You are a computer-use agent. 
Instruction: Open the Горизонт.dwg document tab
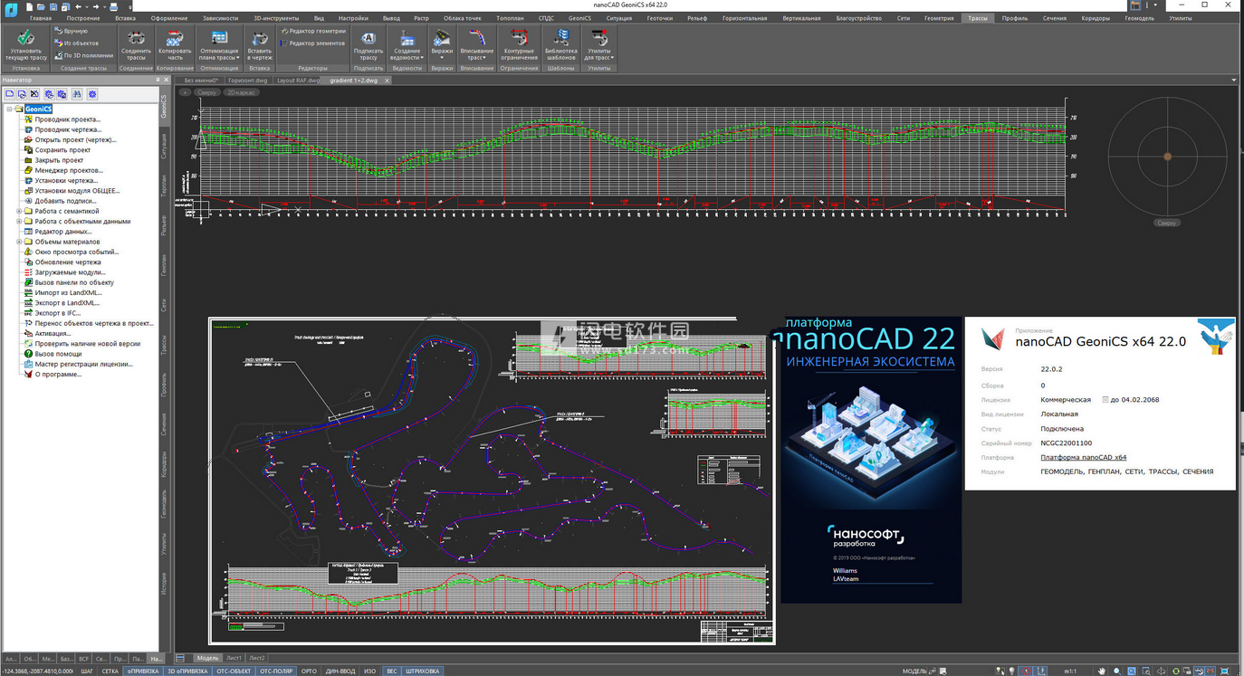(247, 81)
